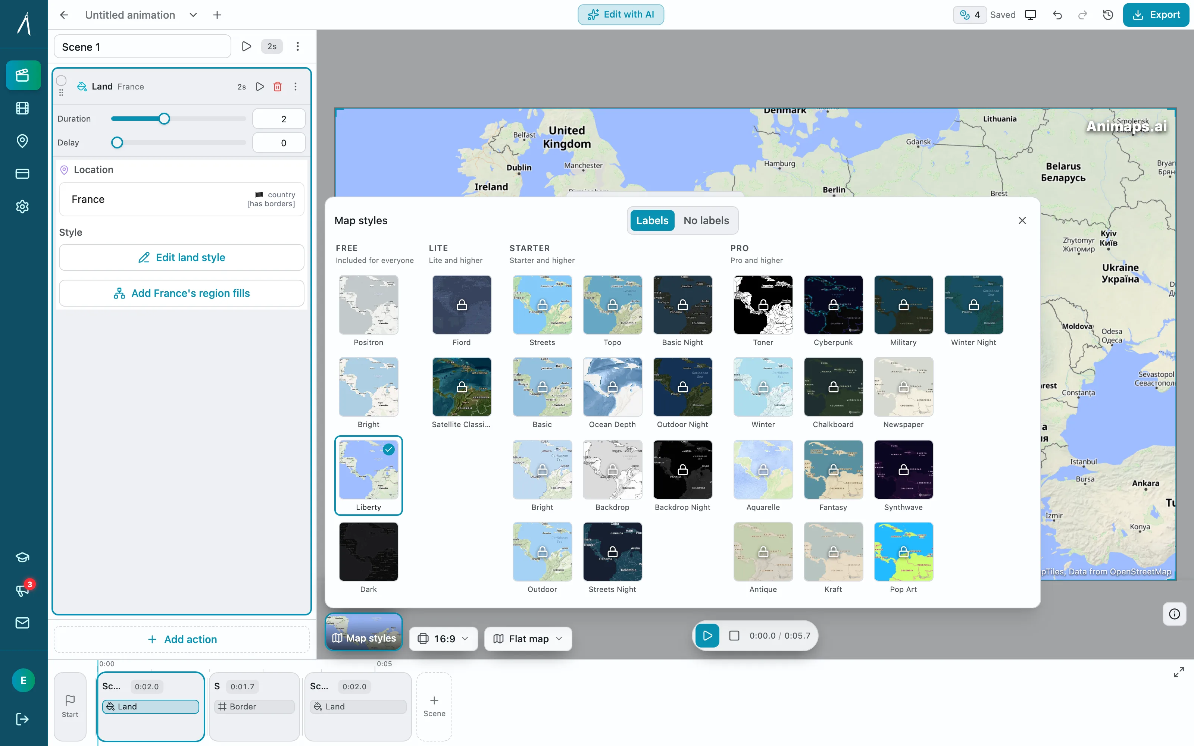This screenshot has width=1194, height=746.
Task: Play the Land France action
Action: pyautogui.click(x=260, y=87)
